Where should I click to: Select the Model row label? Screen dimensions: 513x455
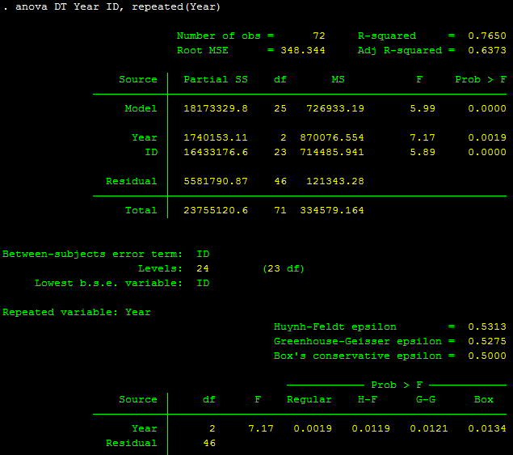(141, 109)
